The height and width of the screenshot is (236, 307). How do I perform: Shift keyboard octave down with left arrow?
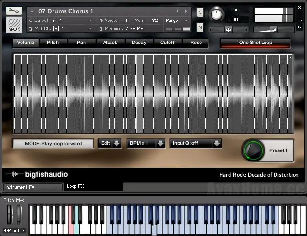[x=5, y=231]
